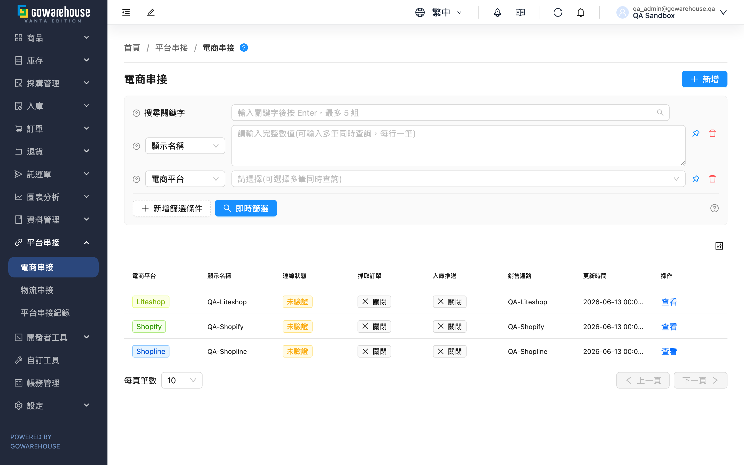The width and height of the screenshot is (744, 465).
Task: Change the 每頁筆數 value of 10
Action: coord(182,381)
